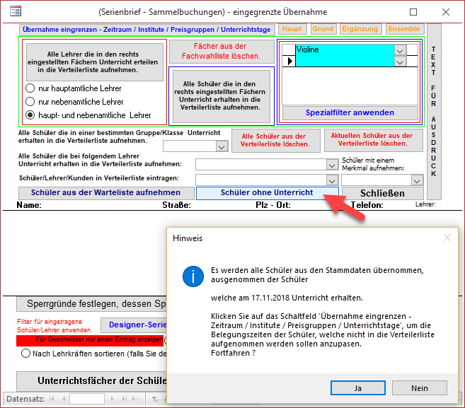
Task: Expand the Gruppe/Klasse dropdown
Action: (x=221, y=146)
